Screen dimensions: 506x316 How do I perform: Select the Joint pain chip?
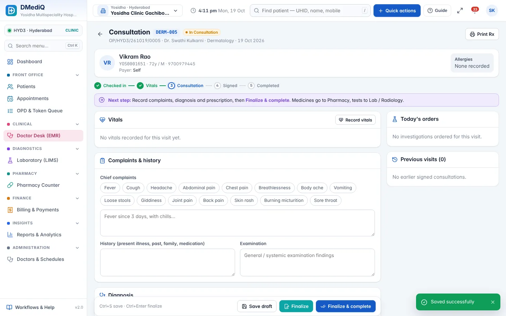[x=182, y=200]
